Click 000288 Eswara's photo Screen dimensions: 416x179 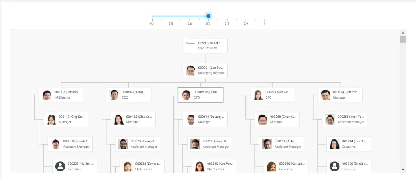coord(128,167)
